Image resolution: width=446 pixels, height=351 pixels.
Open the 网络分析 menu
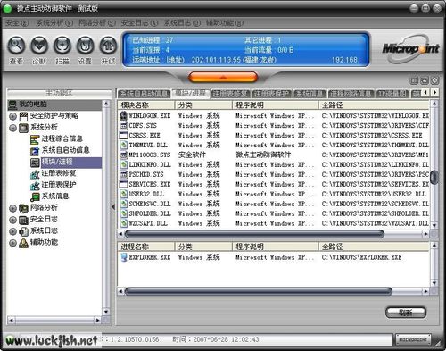point(97,23)
